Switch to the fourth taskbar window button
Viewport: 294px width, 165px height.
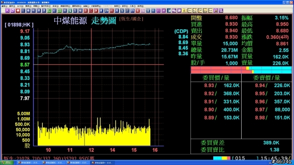102,163
